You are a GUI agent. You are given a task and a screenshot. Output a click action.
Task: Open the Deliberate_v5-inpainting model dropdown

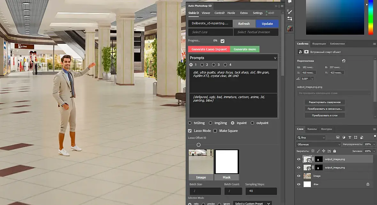click(210, 23)
